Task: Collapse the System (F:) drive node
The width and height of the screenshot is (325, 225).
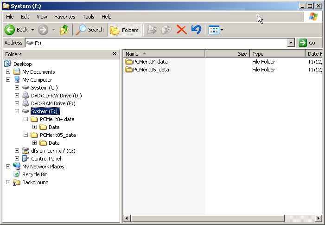Action: tap(17, 111)
